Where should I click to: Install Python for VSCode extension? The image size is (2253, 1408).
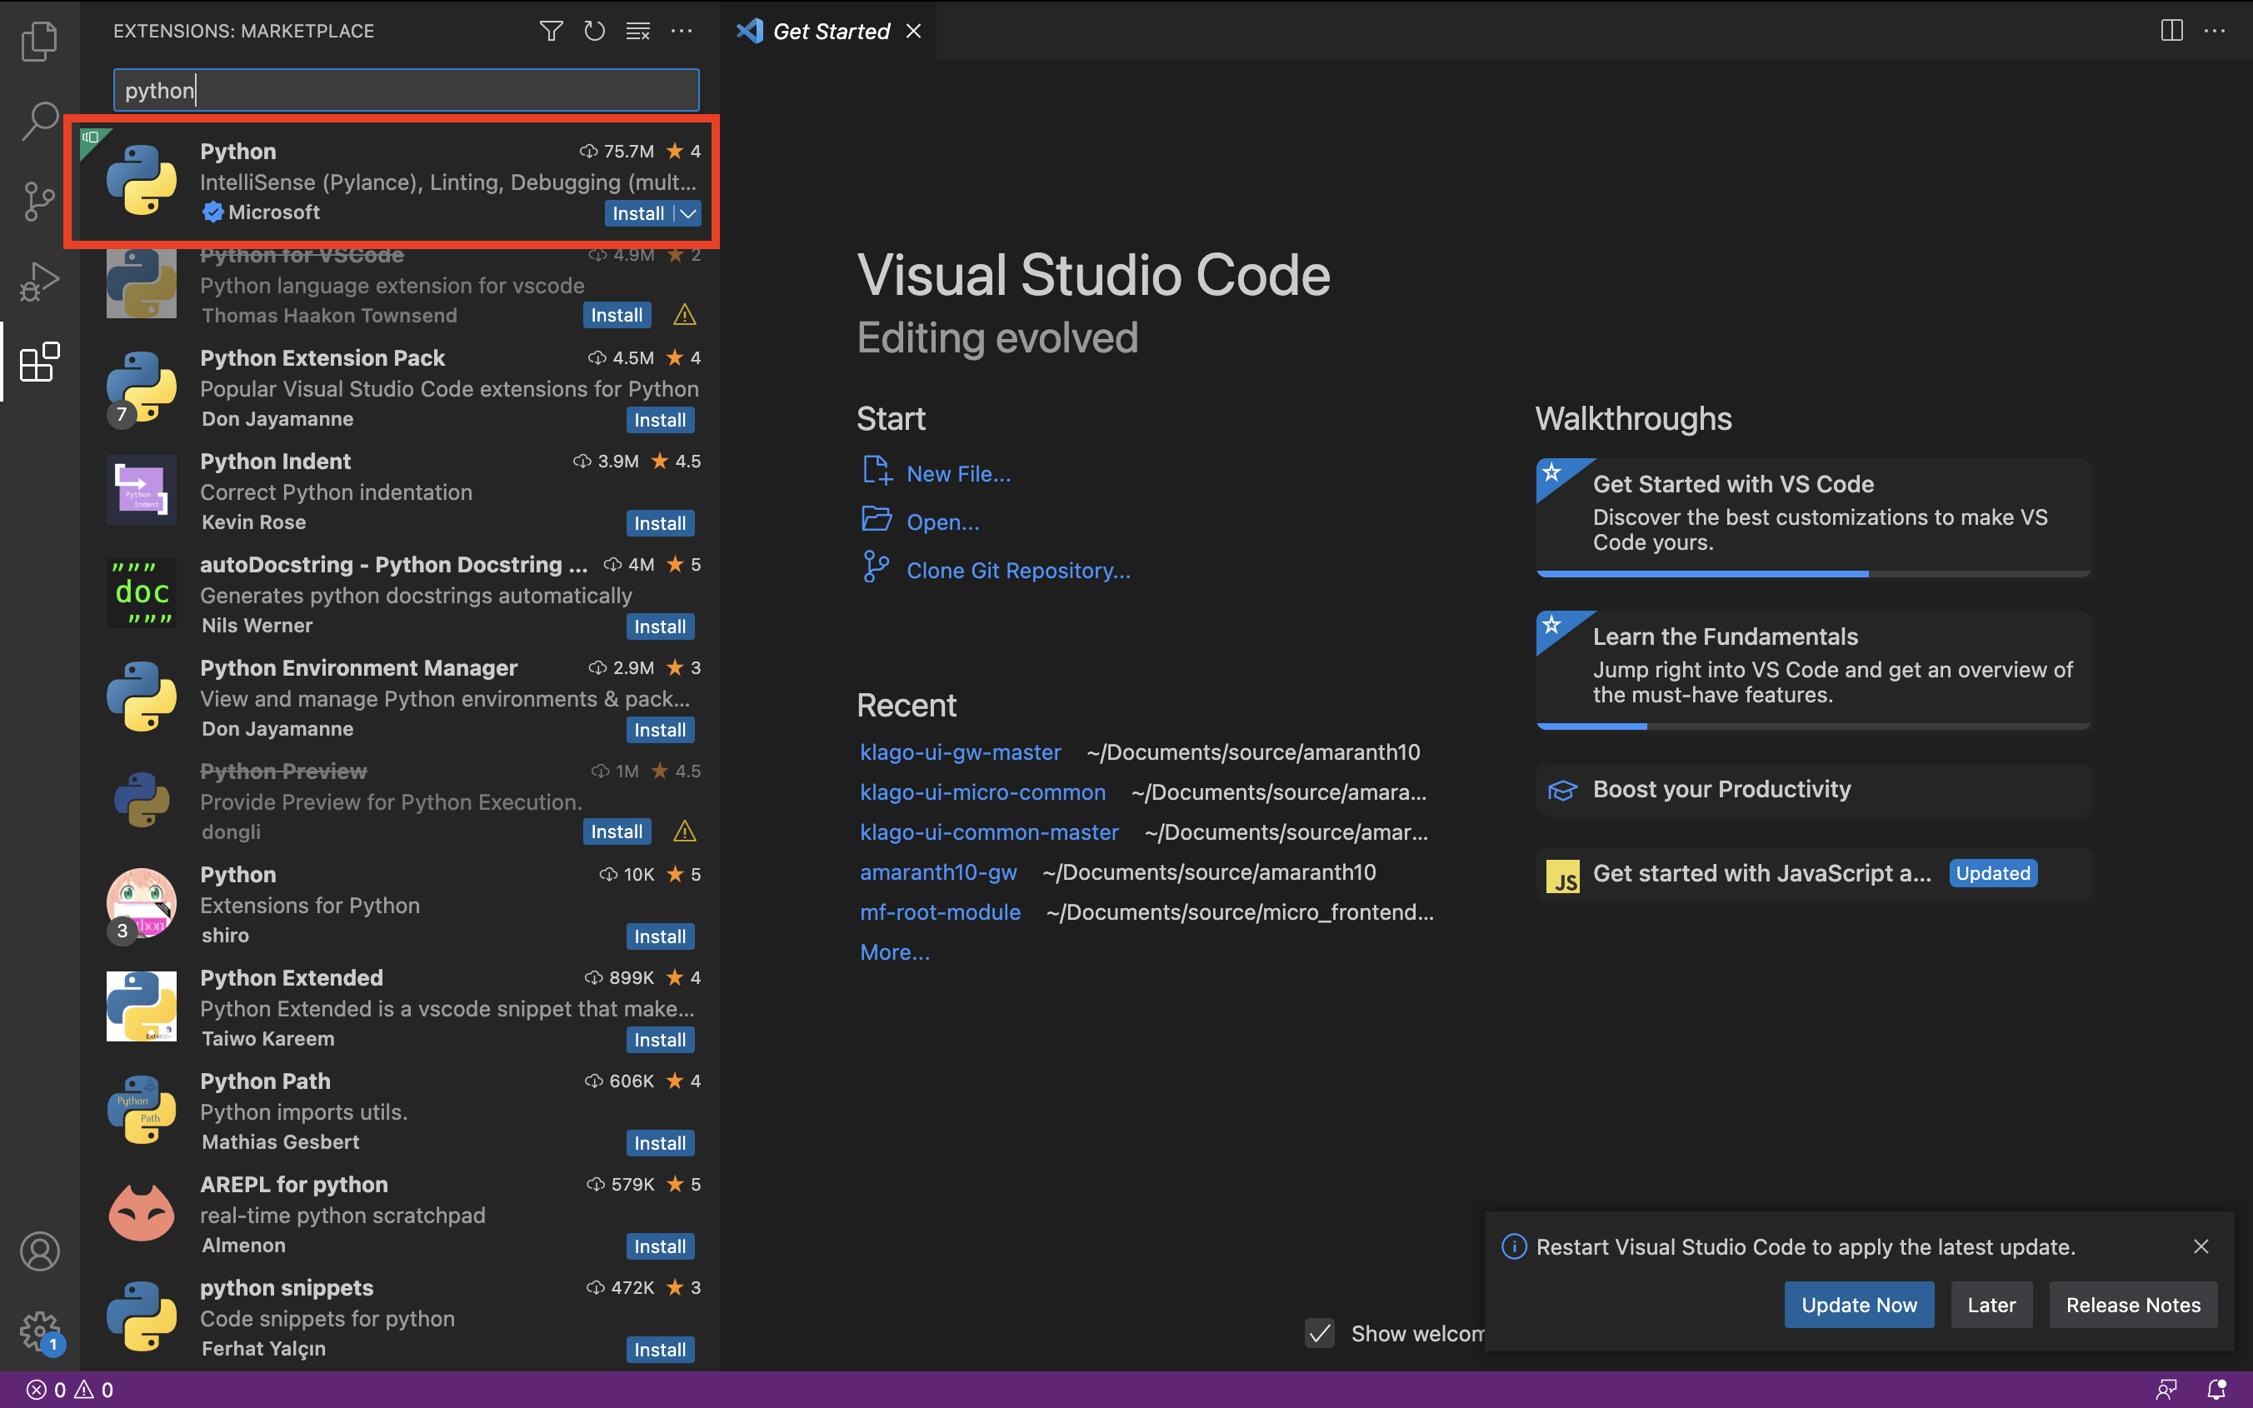click(617, 315)
